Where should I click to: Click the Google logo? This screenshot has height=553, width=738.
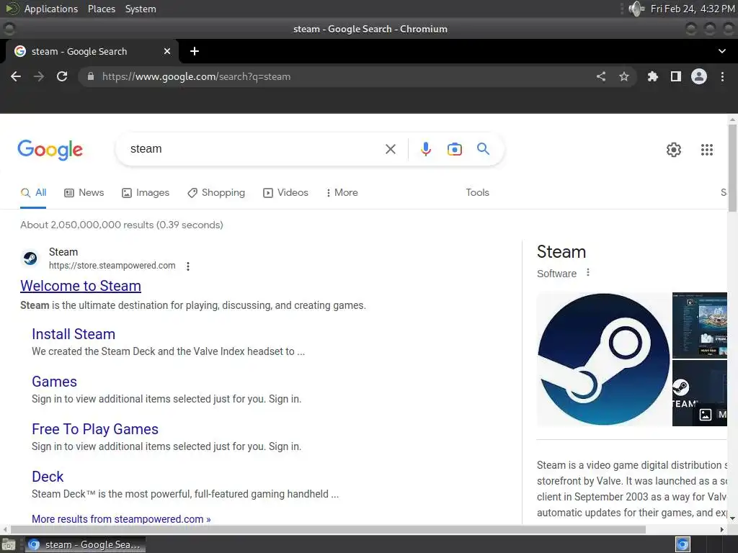pos(50,150)
